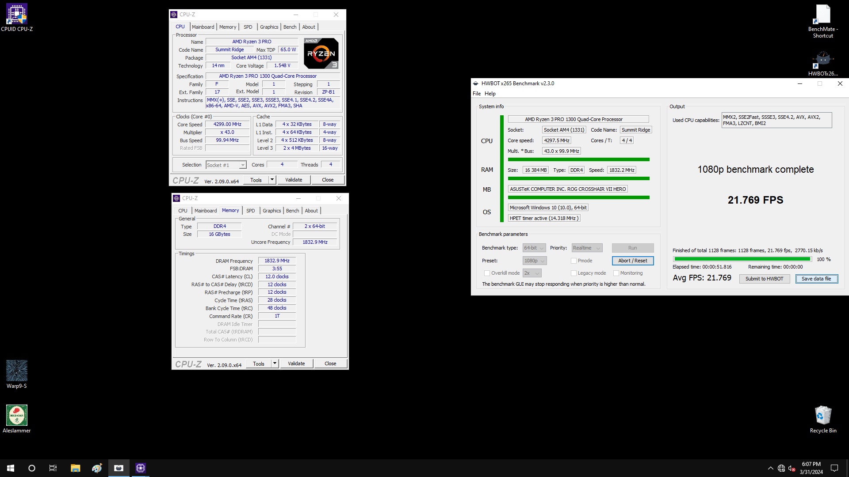Open the Benchmark type 64-bit dropdown
The width and height of the screenshot is (849, 477).
(x=534, y=248)
